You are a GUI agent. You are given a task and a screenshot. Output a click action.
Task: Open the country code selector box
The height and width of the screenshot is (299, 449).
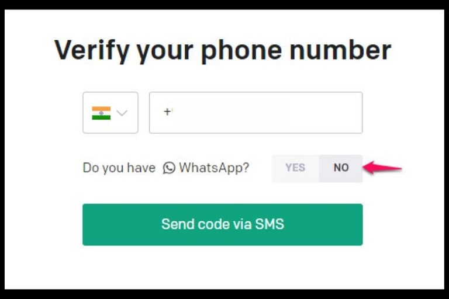(110, 113)
